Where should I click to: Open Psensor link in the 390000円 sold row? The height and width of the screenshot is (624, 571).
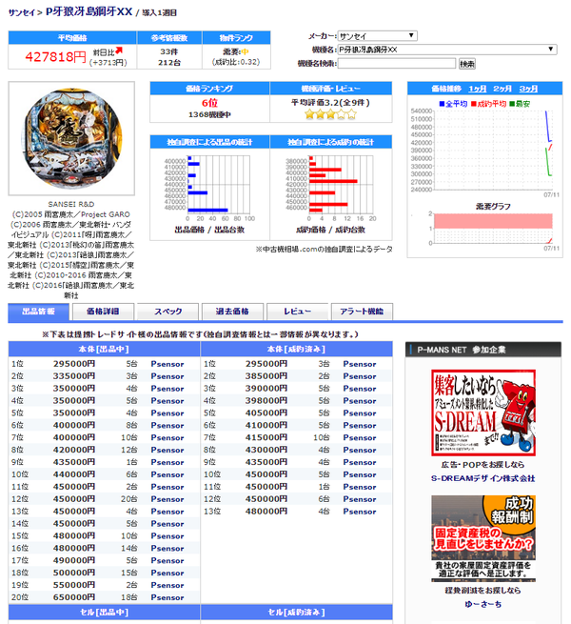coord(360,389)
